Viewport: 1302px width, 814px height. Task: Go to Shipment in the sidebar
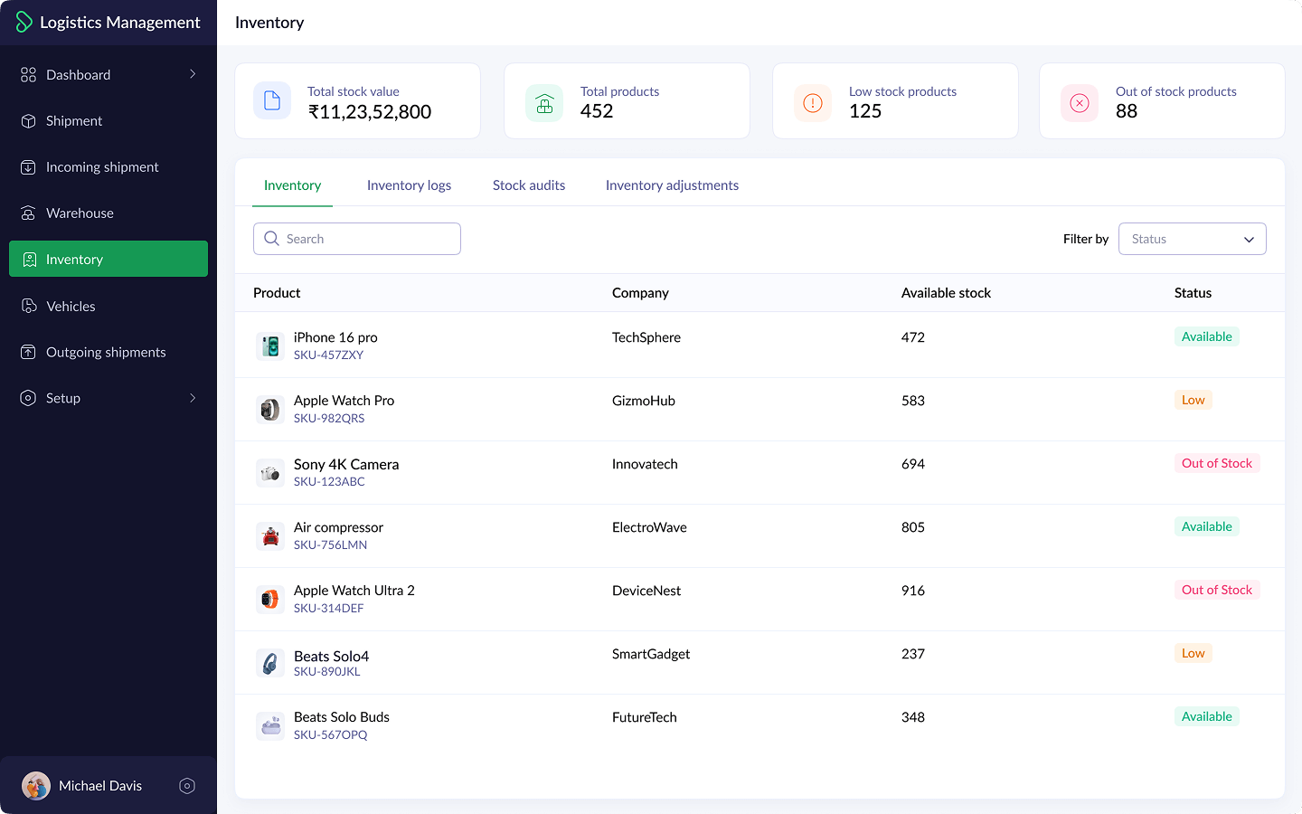click(108, 120)
